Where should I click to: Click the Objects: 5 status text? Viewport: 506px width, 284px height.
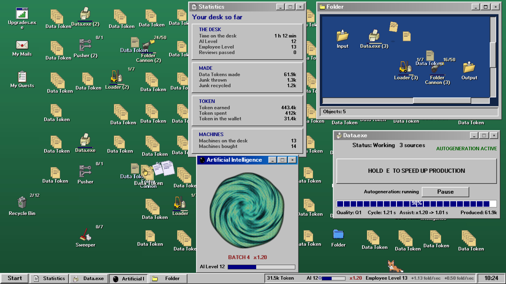point(334,111)
